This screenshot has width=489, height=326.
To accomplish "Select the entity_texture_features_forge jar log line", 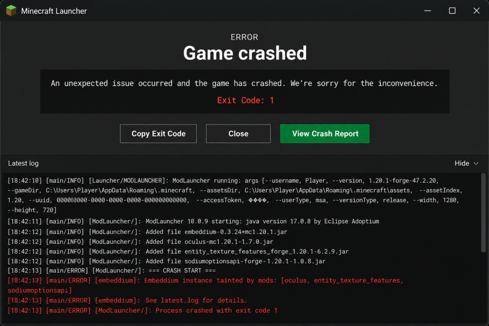I will point(178,251).
